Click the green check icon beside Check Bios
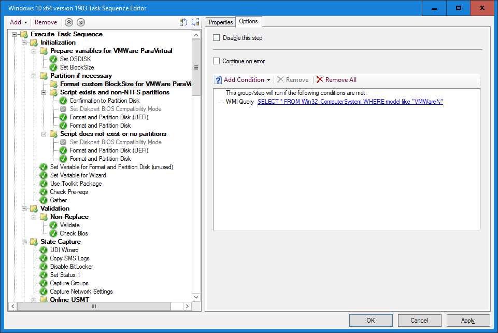This screenshot has width=498, height=333. point(53,233)
